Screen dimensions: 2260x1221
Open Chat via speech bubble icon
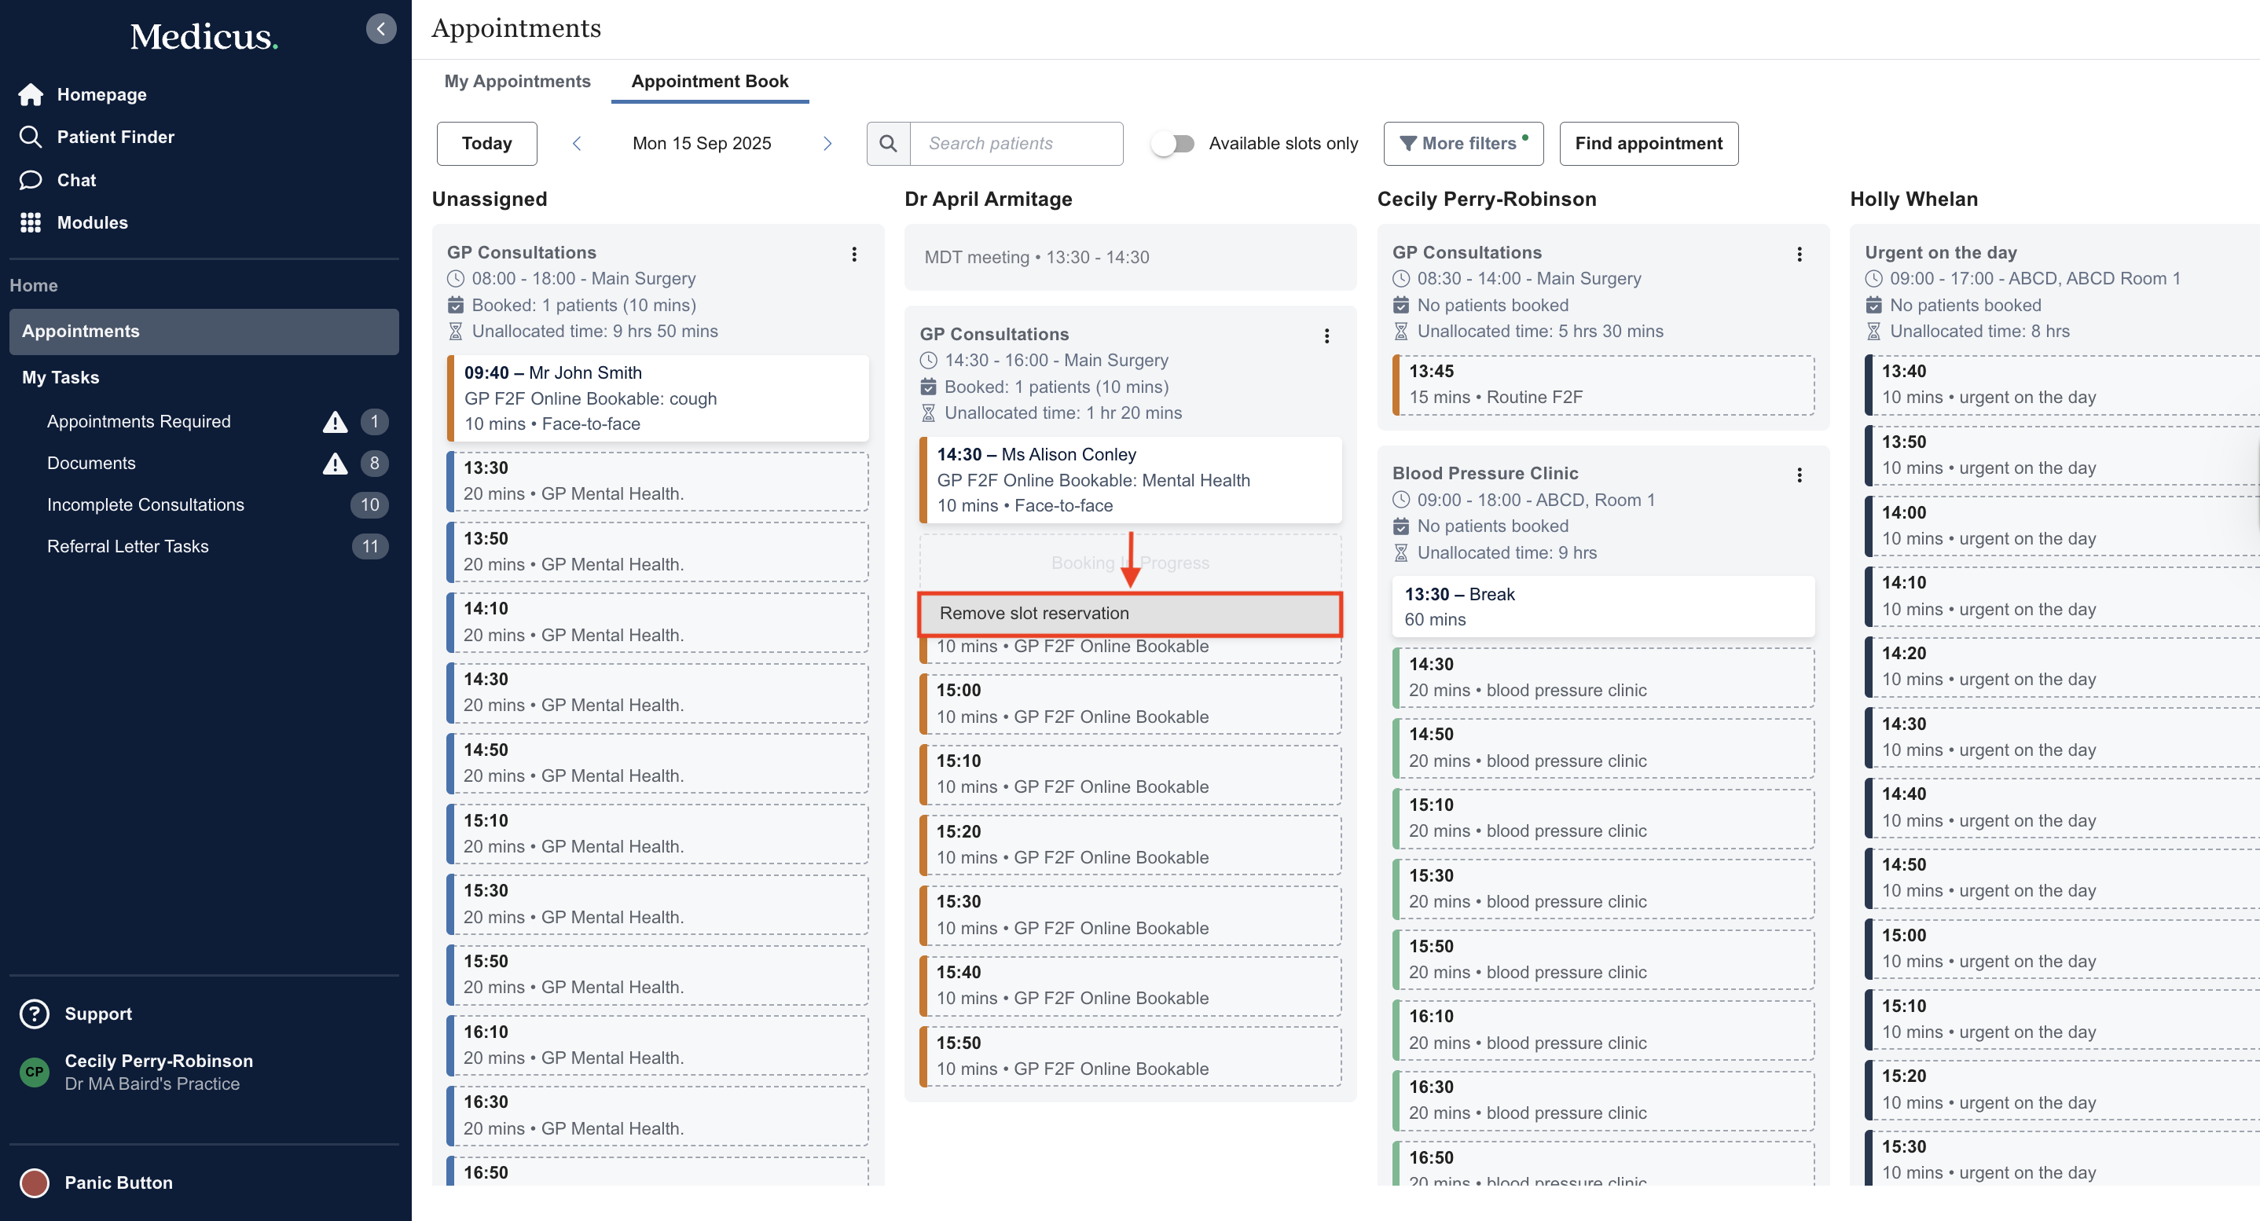[31, 180]
